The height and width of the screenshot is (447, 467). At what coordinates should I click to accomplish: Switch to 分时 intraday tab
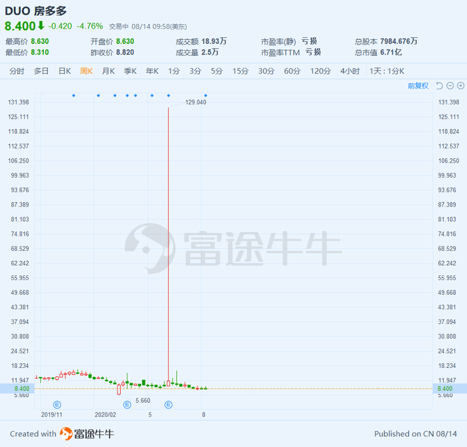17,71
